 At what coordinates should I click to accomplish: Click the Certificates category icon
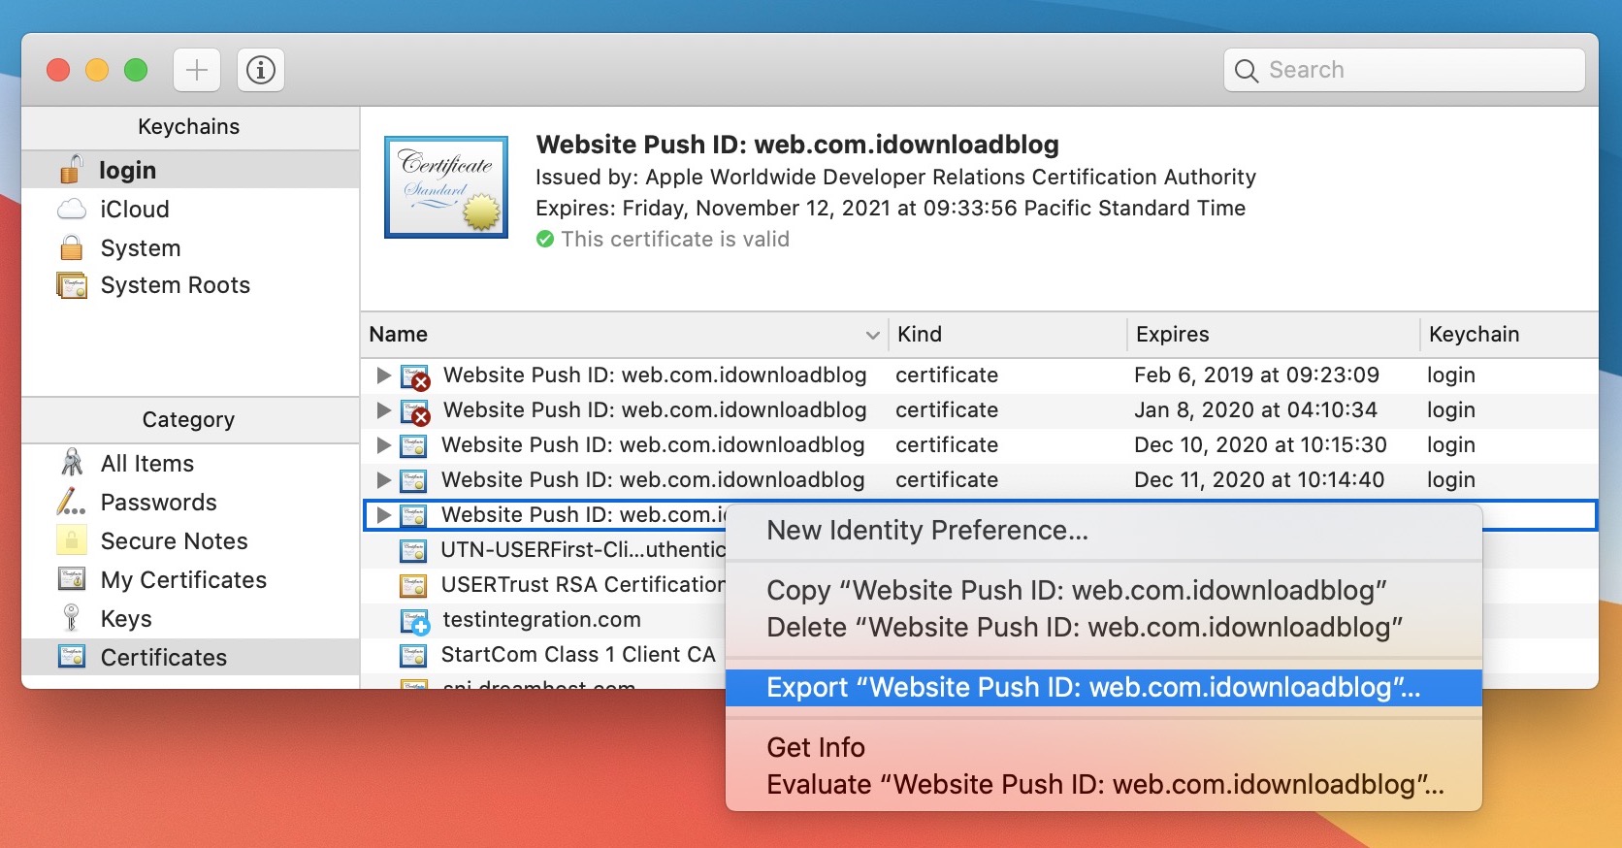point(72,657)
